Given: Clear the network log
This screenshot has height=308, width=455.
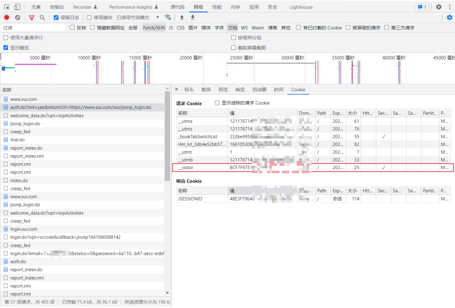Looking at the screenshot, I should 18,18.
